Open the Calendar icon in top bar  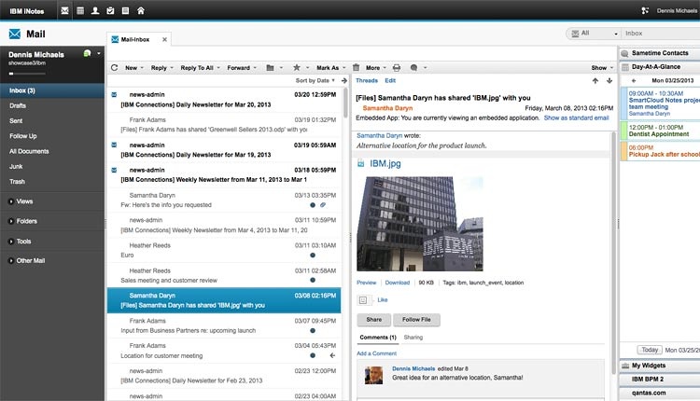click(x=80, y=10)
